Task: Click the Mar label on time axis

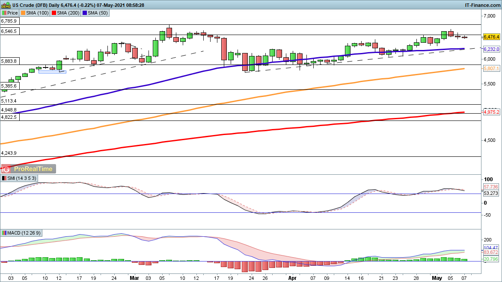Action: 134,277
